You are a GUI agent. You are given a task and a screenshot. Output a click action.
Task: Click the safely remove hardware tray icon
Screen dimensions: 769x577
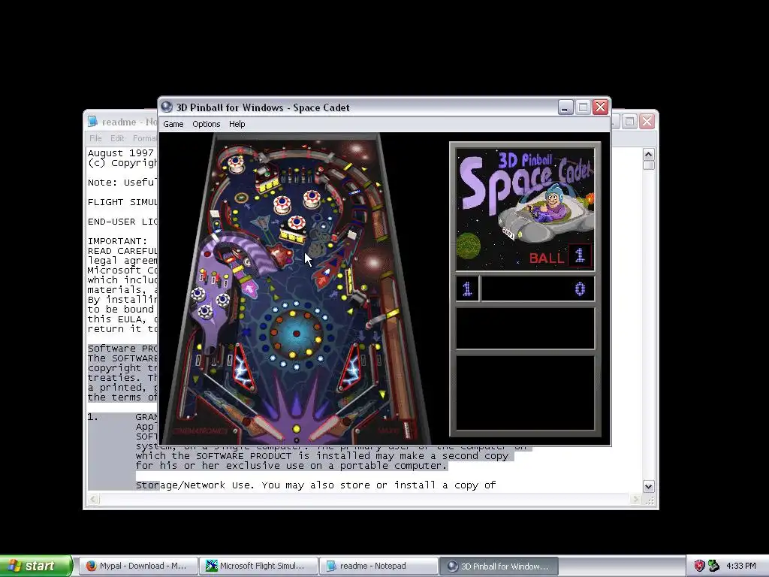click(713, 566)
